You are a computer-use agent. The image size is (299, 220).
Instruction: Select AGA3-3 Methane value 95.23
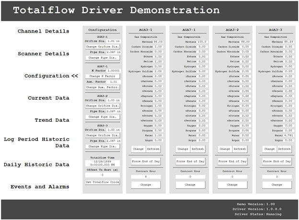(288, 42)
